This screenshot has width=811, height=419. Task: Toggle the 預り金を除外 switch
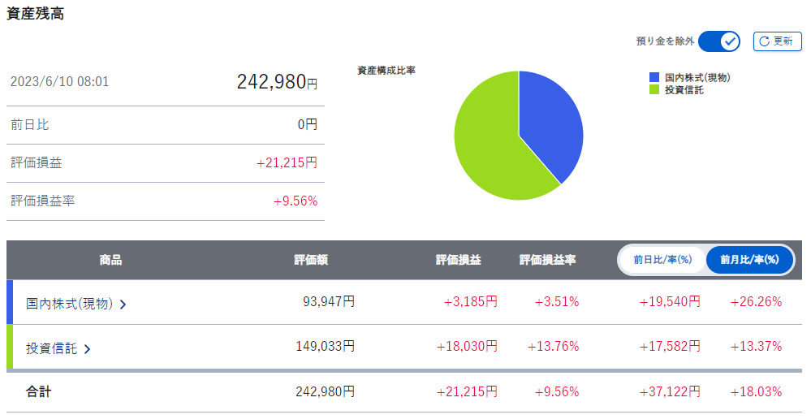click(x=719, y=41)
